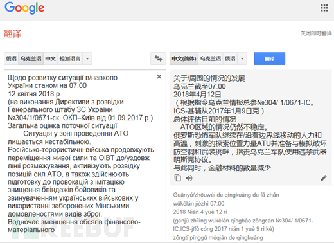The width and height of the screenshot is (334, 243).
Task: Click the translated line 2018年4月12日
Action: pos(197,94)
